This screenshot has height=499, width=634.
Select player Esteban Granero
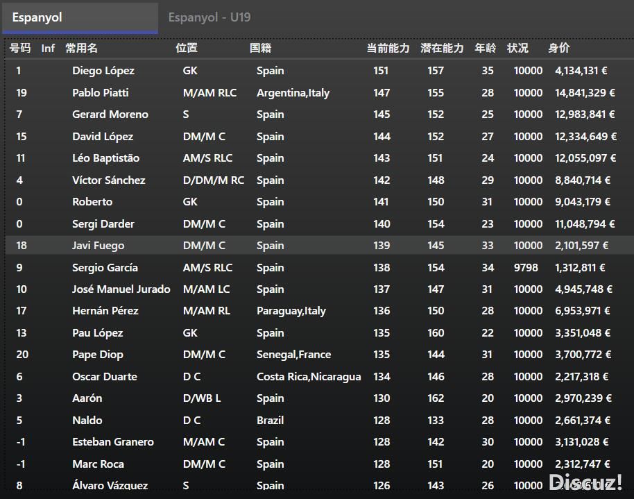113,442
